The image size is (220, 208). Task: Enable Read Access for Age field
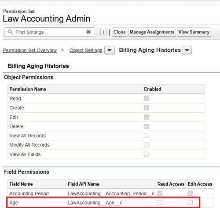(160, 203)
